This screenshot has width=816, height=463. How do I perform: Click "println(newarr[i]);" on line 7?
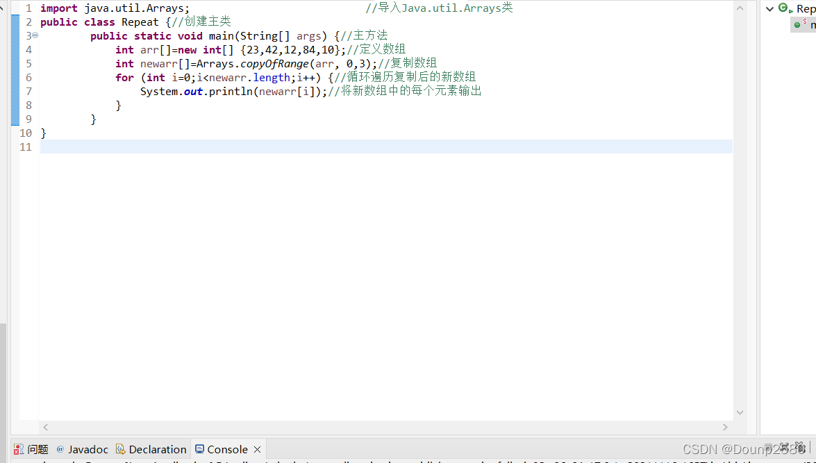(268, 92)
